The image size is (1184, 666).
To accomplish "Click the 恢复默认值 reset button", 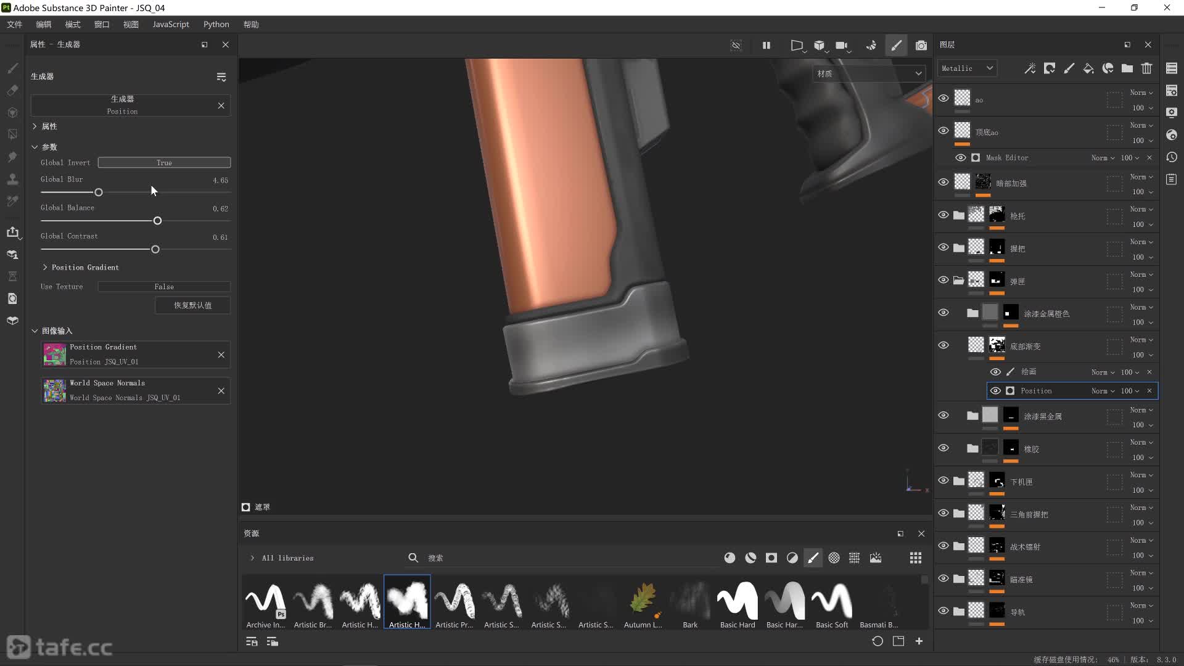I will click(x=192, y=305).
